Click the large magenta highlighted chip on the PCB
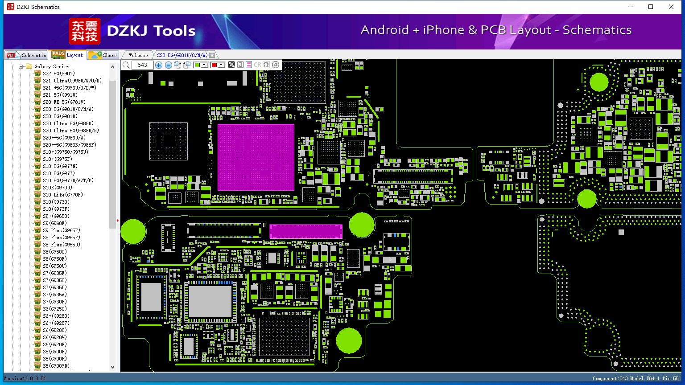The image size is (685, 385). 256,157
